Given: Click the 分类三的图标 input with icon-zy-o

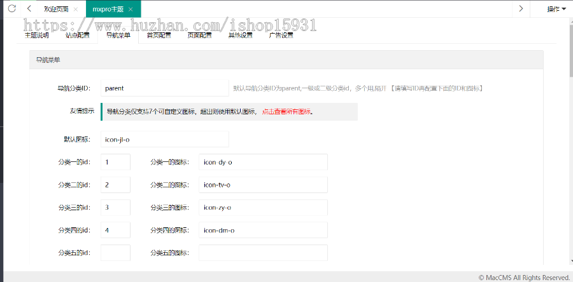Looking at the screenshot, I should tap(263, 207).
